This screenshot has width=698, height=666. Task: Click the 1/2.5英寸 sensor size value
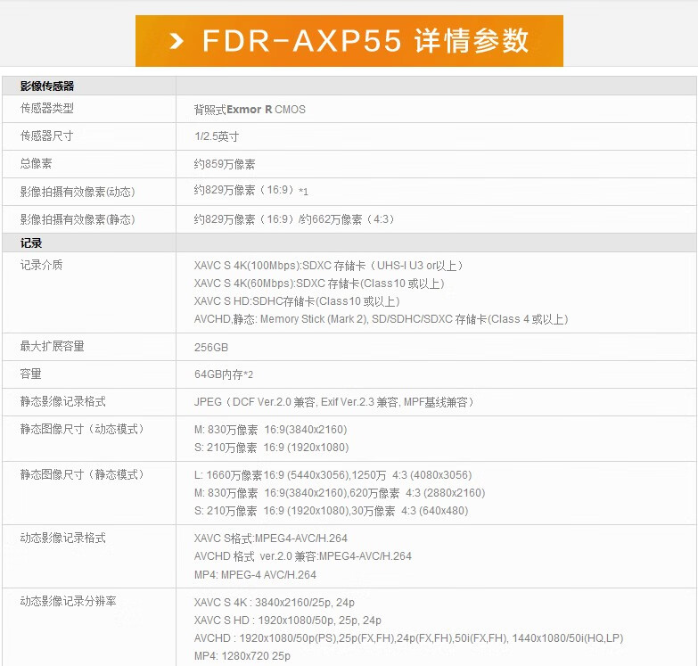point(217,136)
